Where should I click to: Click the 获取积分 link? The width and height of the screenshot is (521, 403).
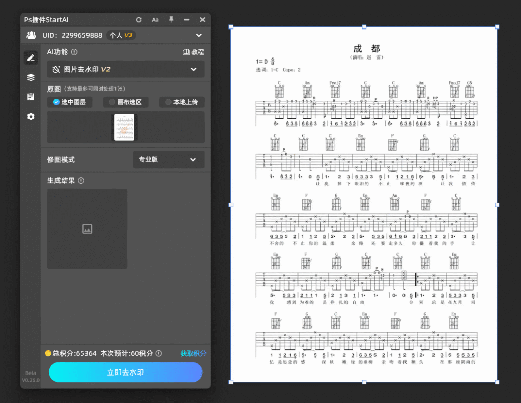click(193, 353)
